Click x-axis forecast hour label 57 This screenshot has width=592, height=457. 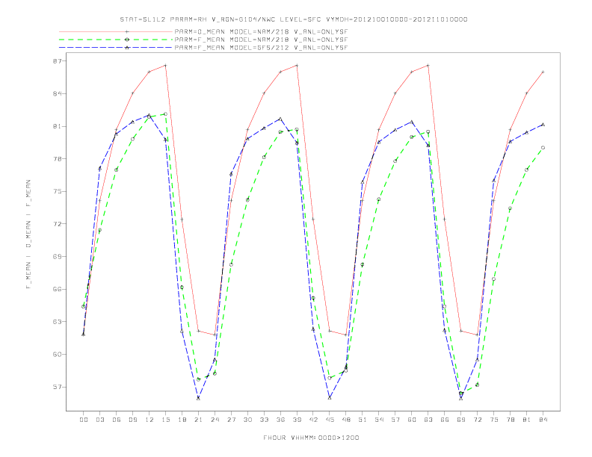pos(395,420)
